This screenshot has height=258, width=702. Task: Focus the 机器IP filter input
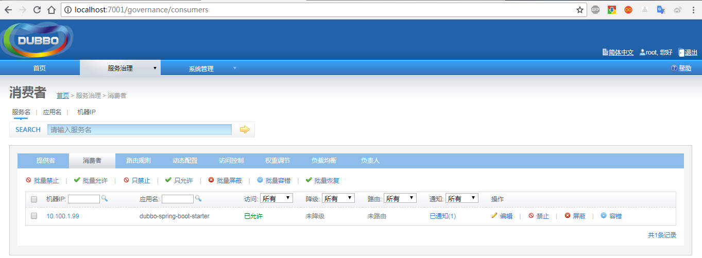tap(84, 199)
